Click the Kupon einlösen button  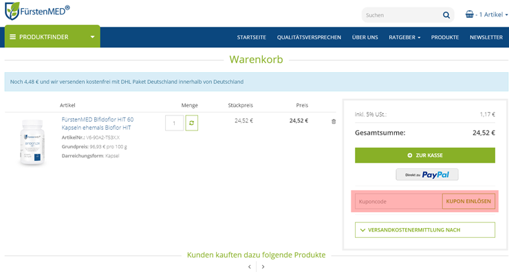tap(468, 201)
